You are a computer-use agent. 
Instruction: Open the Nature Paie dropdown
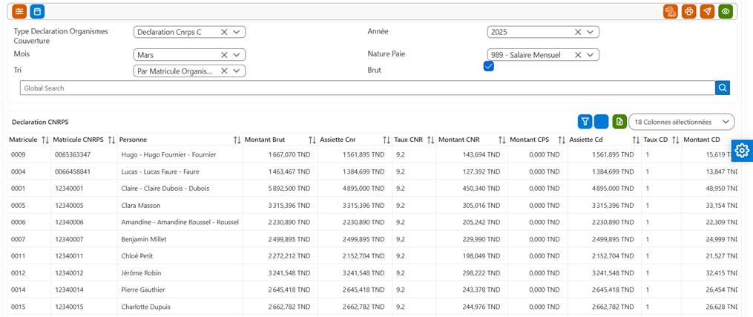point(591,55)
